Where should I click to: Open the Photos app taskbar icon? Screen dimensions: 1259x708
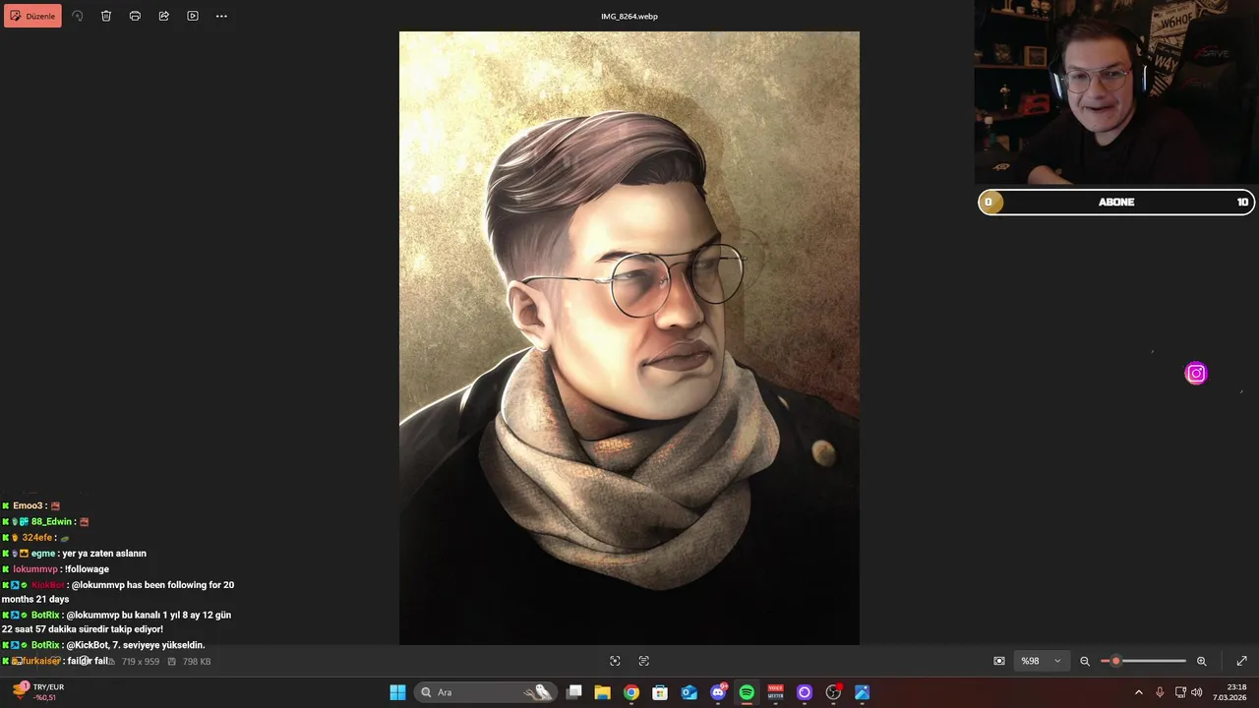click(863, 692)
